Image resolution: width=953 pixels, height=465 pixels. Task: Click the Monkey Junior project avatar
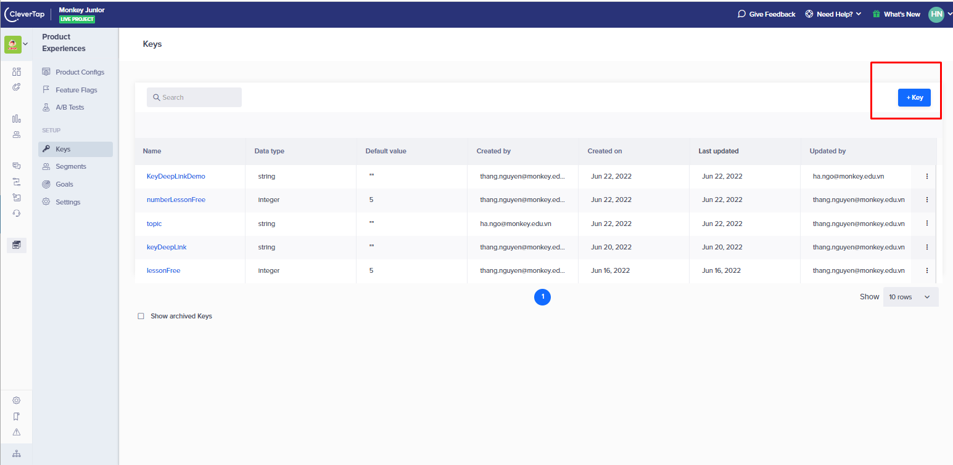click(12, 44)
